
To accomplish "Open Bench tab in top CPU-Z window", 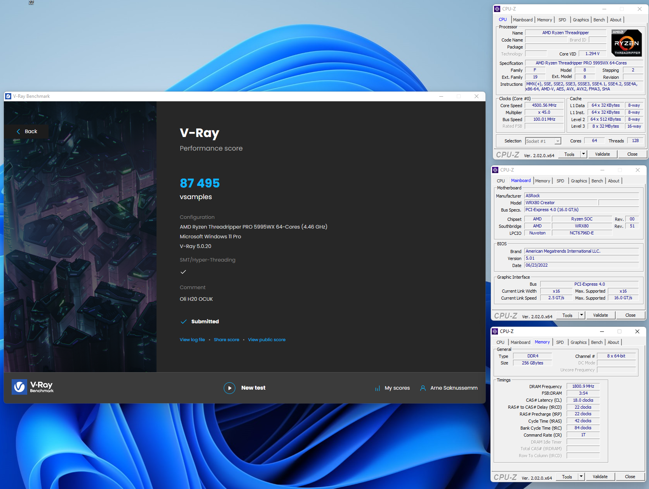I will pos(599,20).
